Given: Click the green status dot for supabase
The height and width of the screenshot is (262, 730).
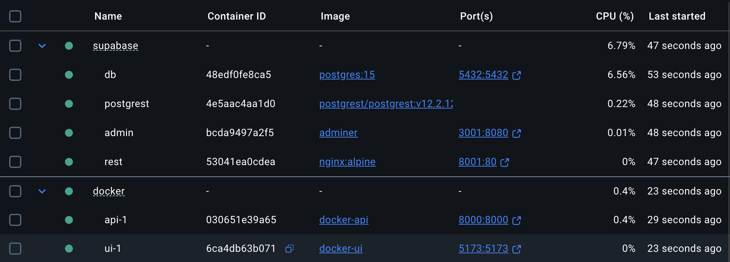Looking at the screenshot, I should (69, 46).
